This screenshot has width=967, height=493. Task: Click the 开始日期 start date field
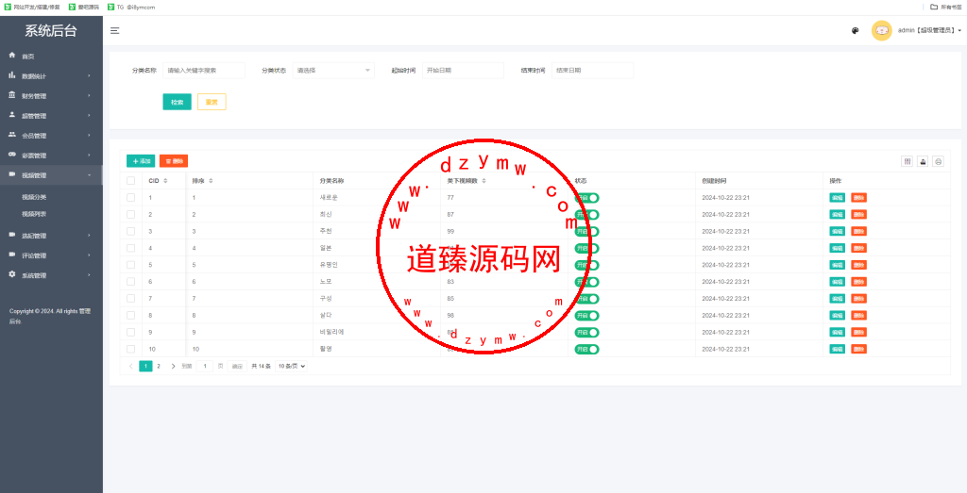463,70
